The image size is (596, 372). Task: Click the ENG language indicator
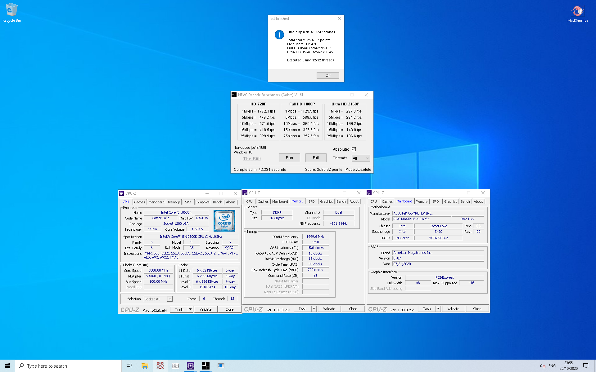click(552, 366)
